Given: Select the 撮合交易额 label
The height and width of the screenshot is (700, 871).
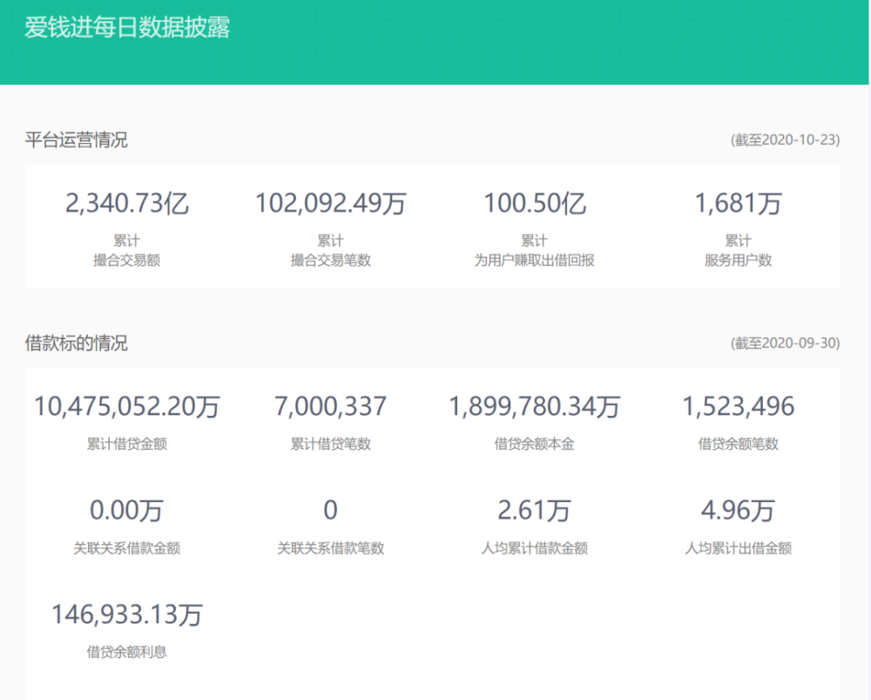Looking at the screenshot, I should pyautogui.click(x=127, y=260).
